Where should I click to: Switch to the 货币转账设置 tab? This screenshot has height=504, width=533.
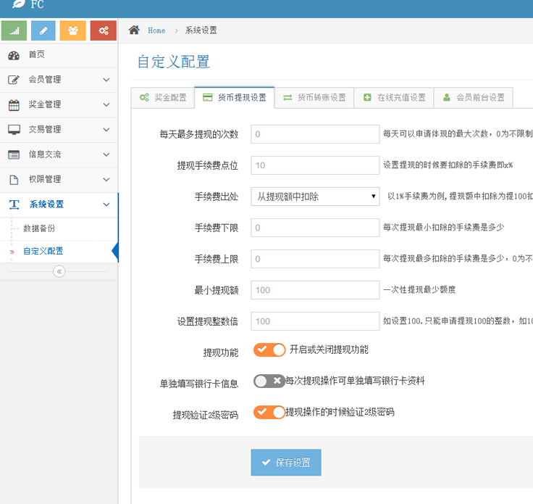[314, 97]
